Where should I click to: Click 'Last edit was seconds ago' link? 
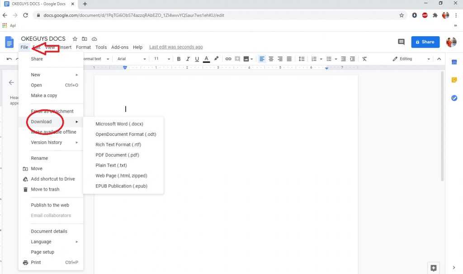(x=176, y=47)
